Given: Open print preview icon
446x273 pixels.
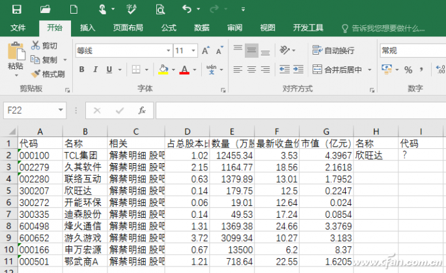Looking at the screenshot, I should tap(160, 9).
